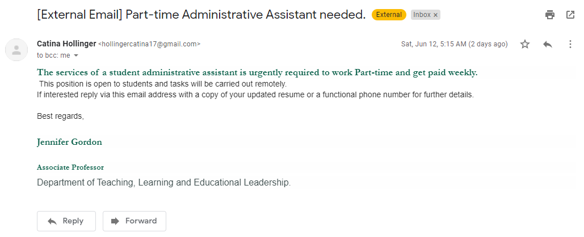The width and height of the screenshot is (584, 237).
Task: Star this email from Catina Hollinger
Action: pos(525,44)
